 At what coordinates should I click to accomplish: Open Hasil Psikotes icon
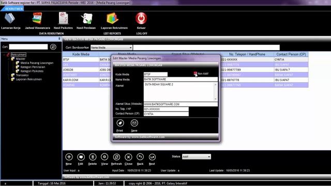(63, 19)
